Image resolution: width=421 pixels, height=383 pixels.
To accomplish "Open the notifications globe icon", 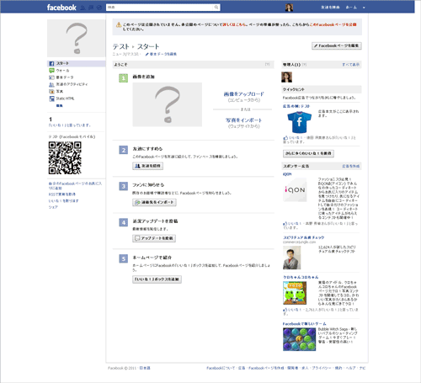I will click(99, 8).
